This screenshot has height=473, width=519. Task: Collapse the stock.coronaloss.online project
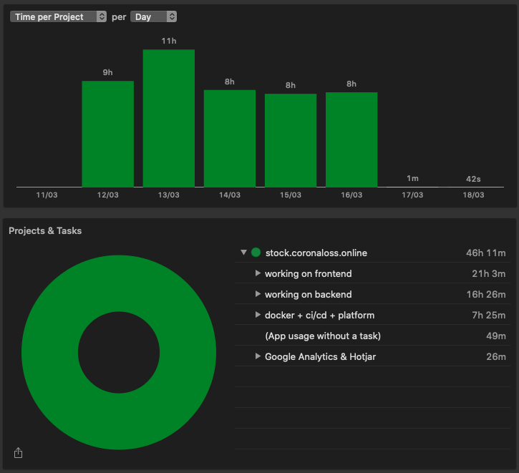[243, 253]
